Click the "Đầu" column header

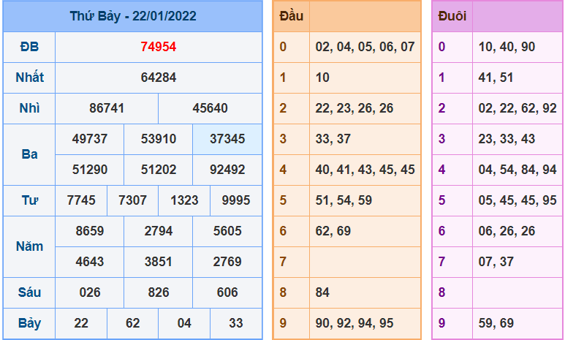[x=292, y=16]
